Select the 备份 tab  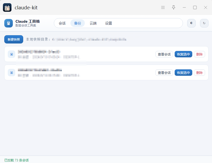point(78,23)
